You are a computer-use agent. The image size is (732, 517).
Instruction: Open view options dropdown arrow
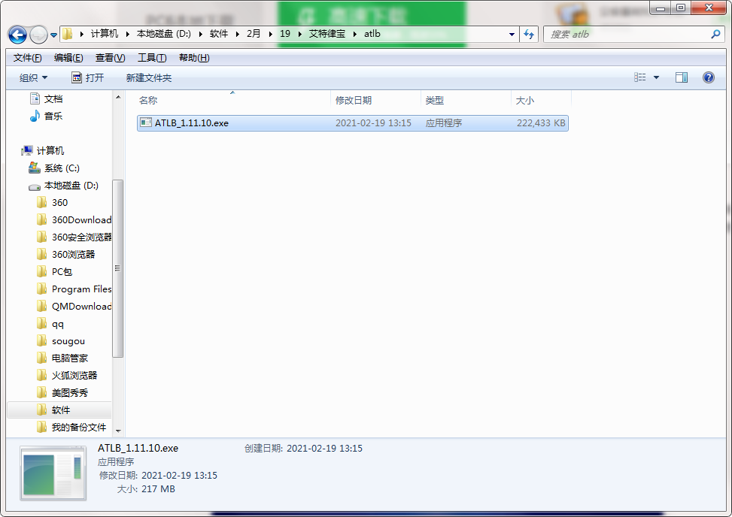(656, 77)
